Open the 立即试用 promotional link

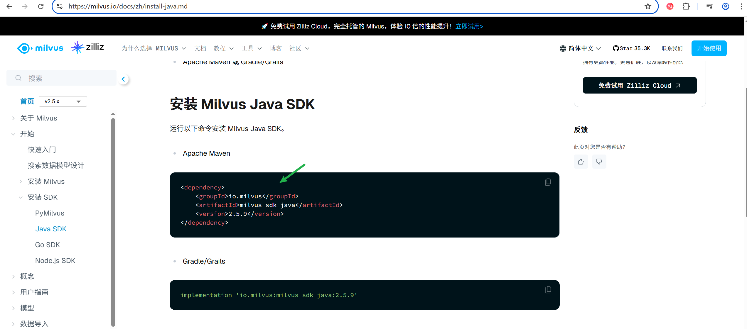click(469, 26)
